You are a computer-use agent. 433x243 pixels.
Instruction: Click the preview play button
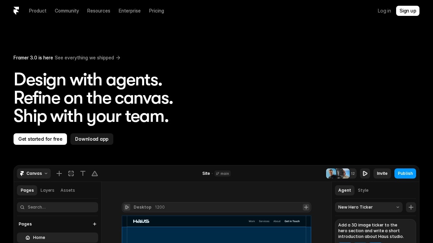[365, 173]
